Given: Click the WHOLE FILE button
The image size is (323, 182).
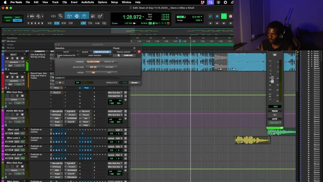Looking at the screenshot, I should [x=112, y=82].
